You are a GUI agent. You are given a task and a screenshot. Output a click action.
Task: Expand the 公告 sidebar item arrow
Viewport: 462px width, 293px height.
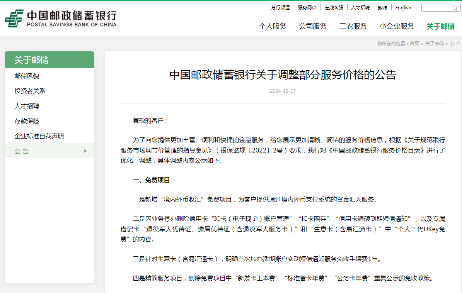[85, 151]
